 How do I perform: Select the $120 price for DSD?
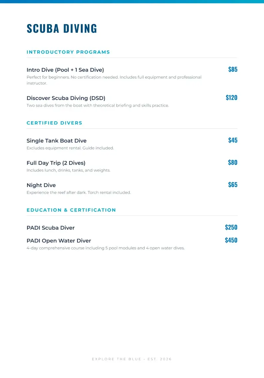click(231, 98)
